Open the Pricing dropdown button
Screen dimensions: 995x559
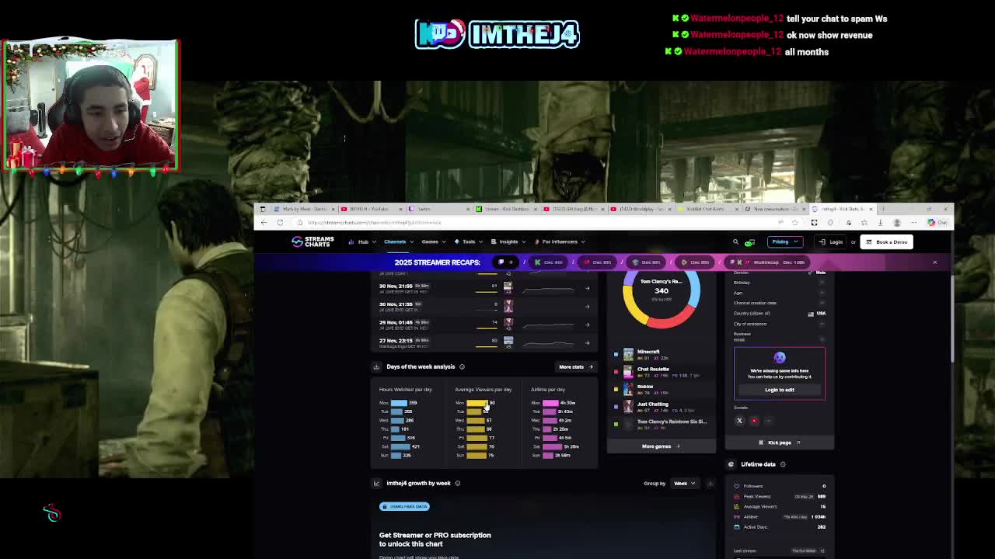pyautogui.click(x=784, y=242)
